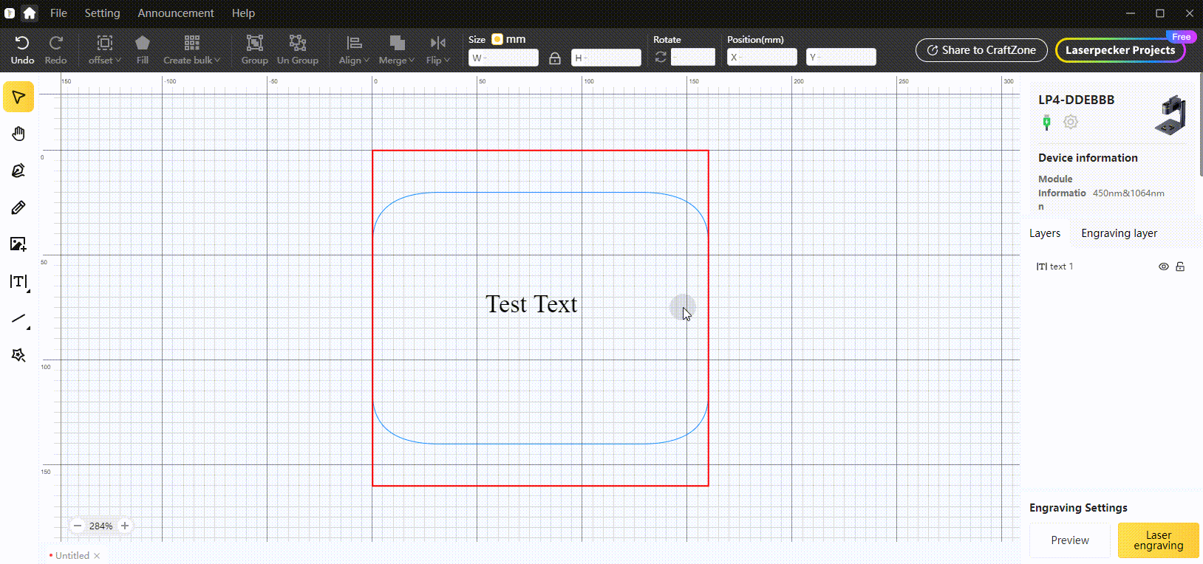Toggle the aspect ratio lock
Screen dimensions: 1203x564
[555, 58]
